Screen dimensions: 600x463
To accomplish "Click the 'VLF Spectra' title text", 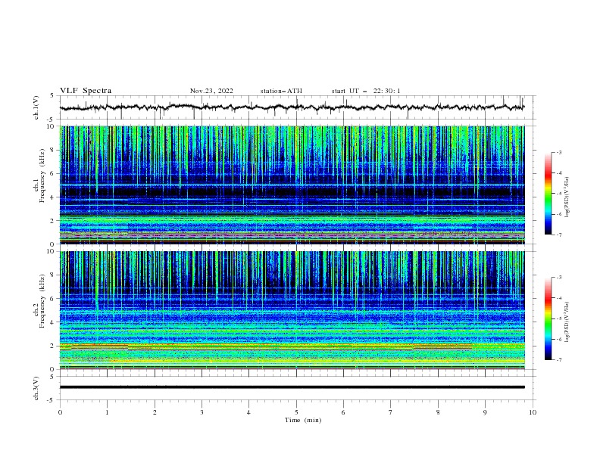I will pos(86,91).
